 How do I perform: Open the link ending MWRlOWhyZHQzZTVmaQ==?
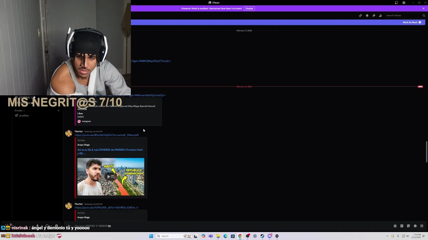tap(151, 61)
